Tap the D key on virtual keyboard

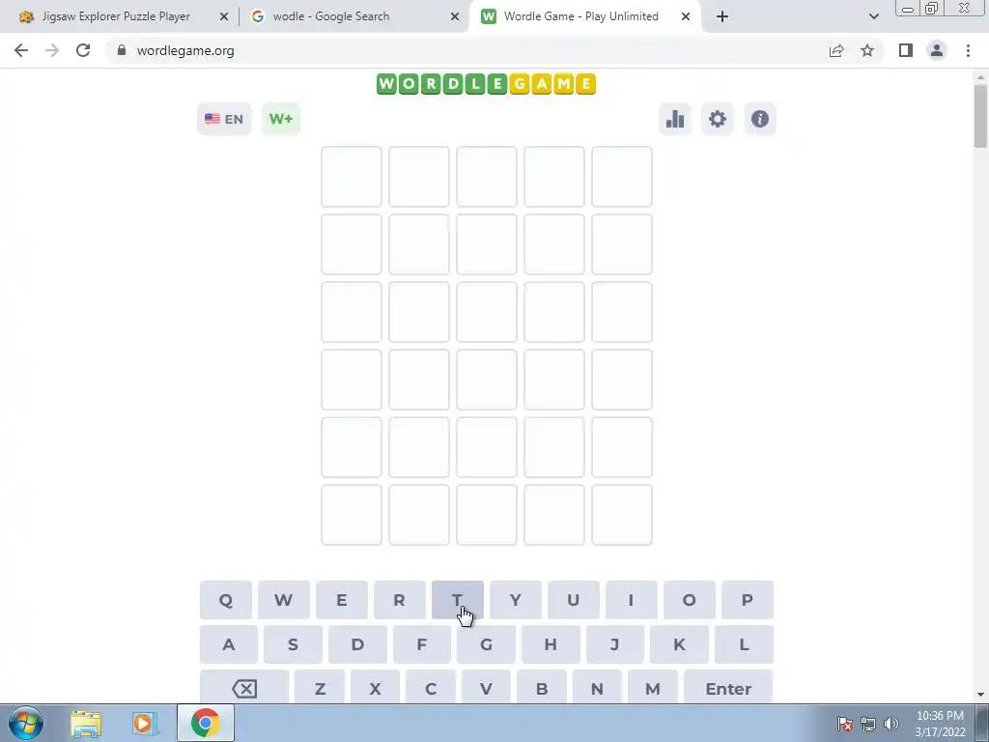tap(357, 644)
